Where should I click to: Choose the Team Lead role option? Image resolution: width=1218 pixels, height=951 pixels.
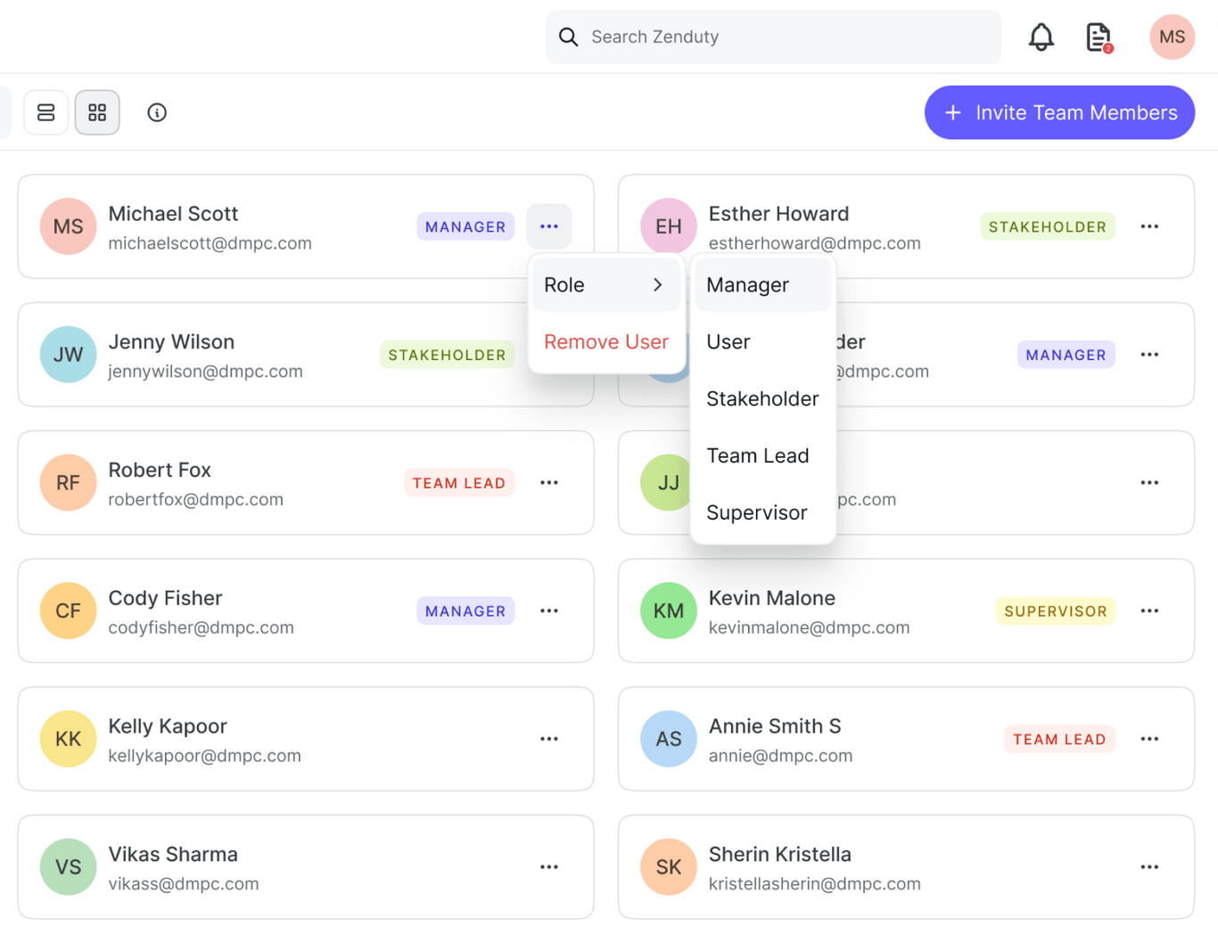coord(757,455)
